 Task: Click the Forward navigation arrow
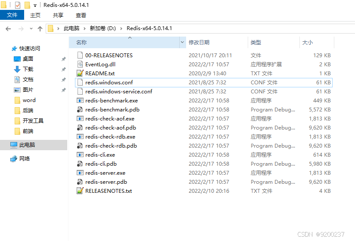(21, 29)
